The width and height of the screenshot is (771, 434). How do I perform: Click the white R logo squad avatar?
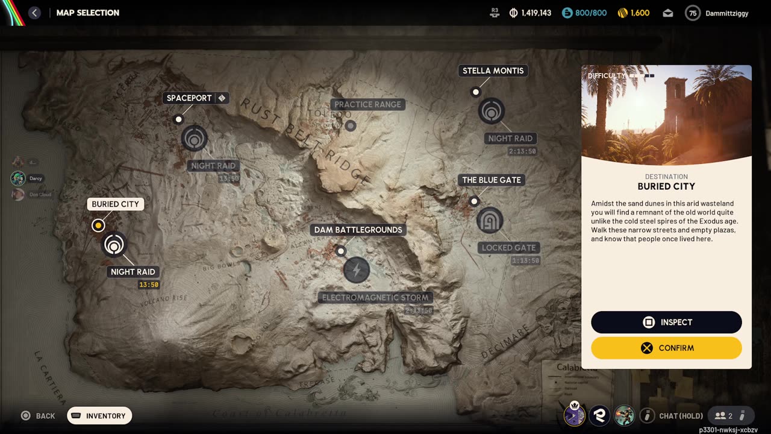click(599, 415)
